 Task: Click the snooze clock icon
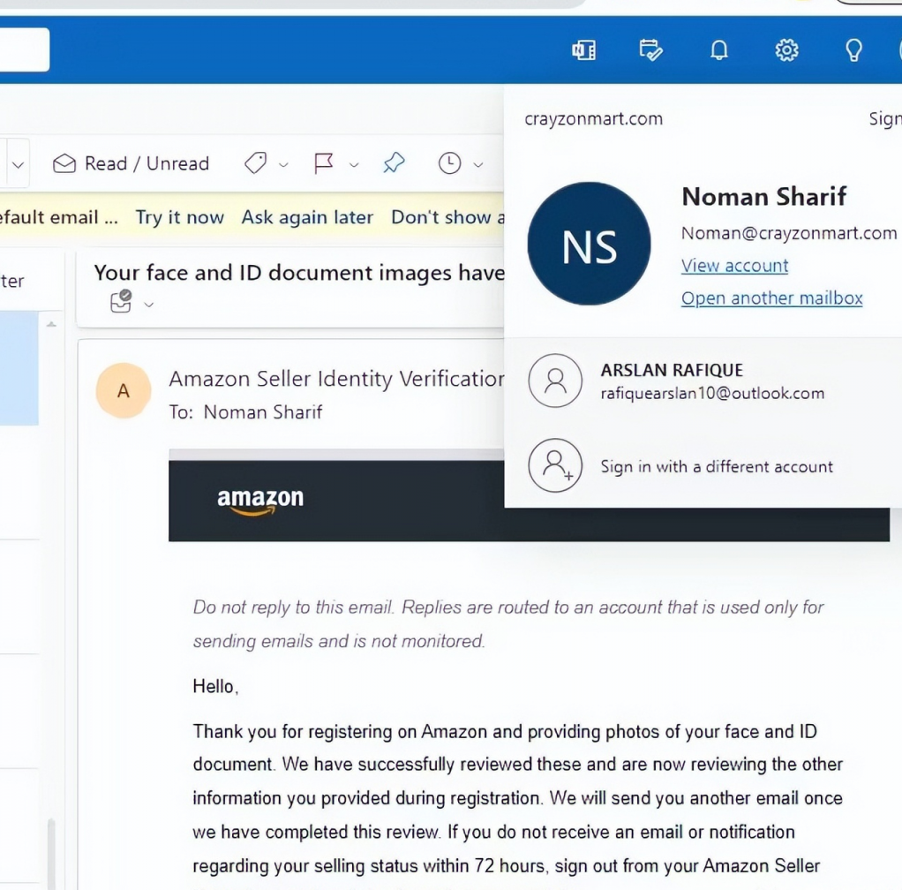pyautogui.click(x=450, y=163)
